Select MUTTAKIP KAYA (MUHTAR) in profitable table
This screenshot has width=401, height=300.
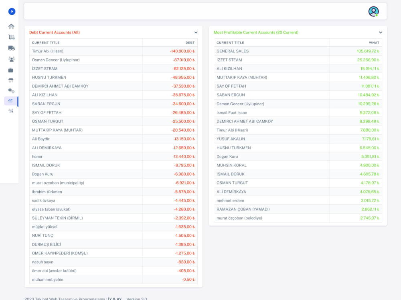298,77
